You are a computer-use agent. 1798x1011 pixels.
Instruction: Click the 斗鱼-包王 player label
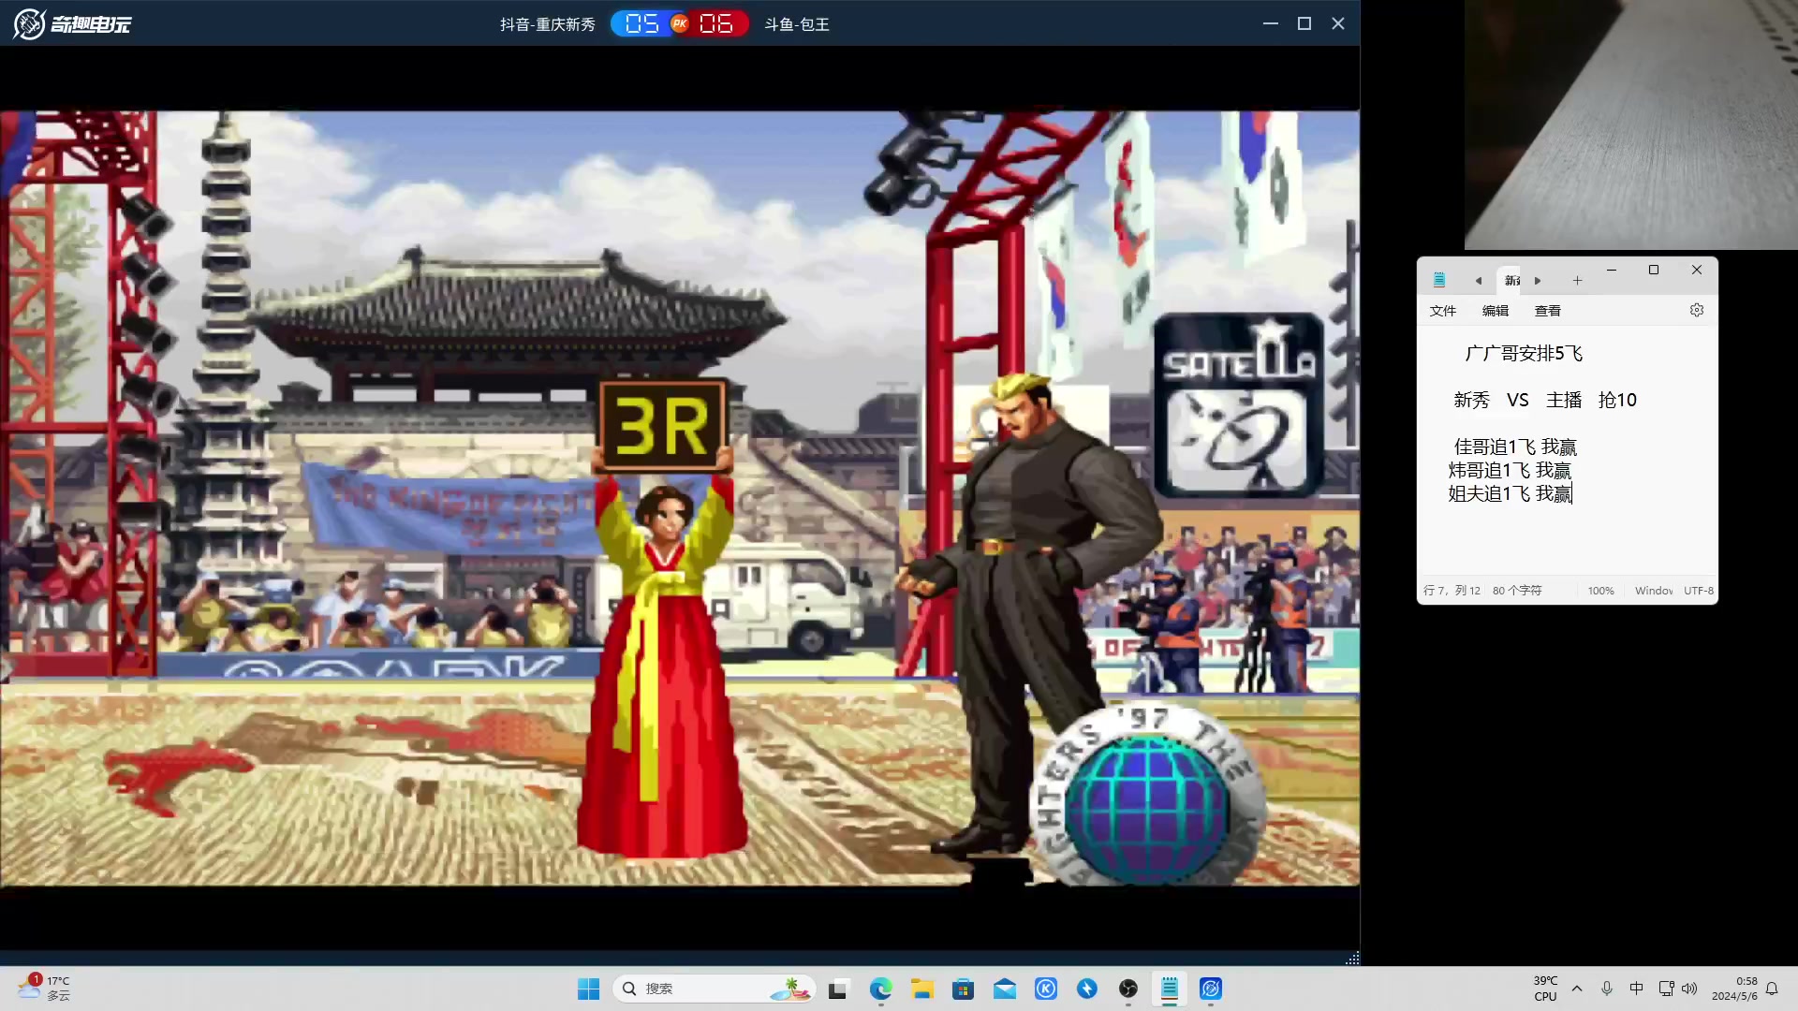(797, 24)
